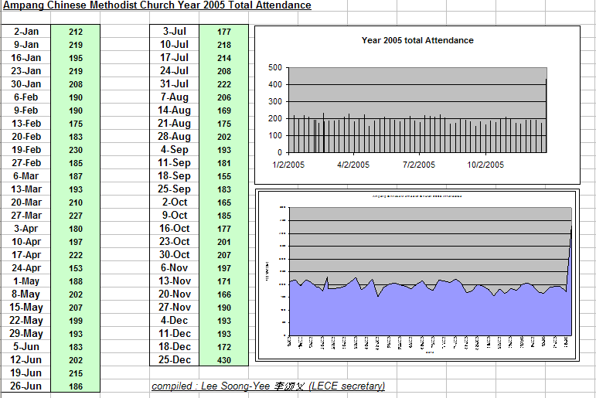Select the title cell 'Ampang Chinese Methodist Church Year 2005 Total Attendance'
This screenshot has width=596, height=398.
[158, 5]
